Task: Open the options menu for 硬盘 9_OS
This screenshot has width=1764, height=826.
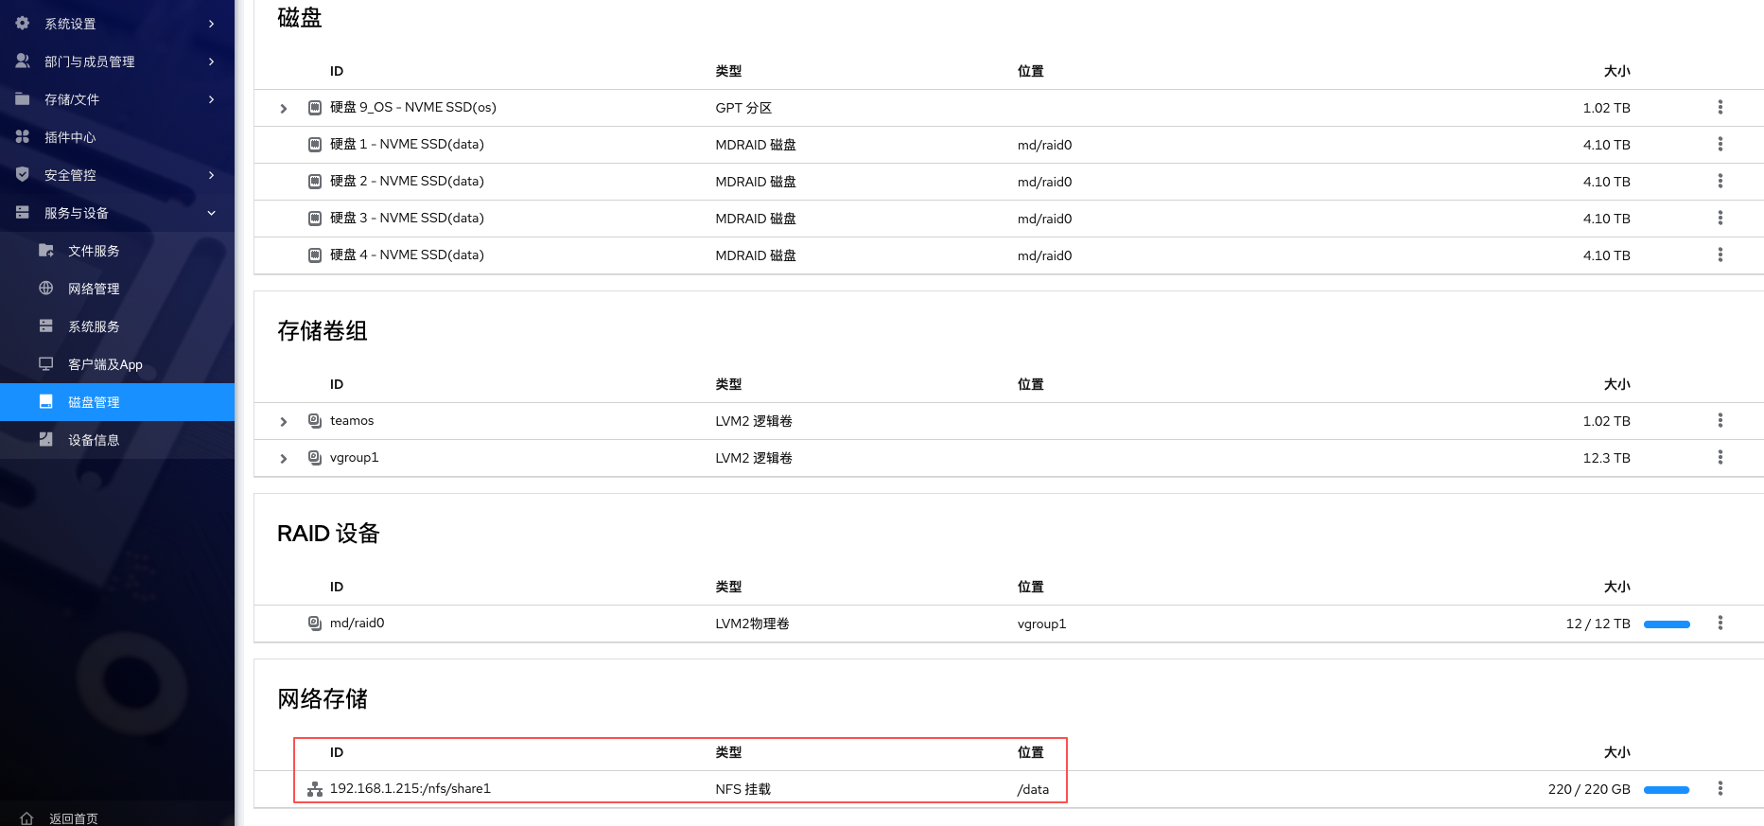Action: (1720, 107)
